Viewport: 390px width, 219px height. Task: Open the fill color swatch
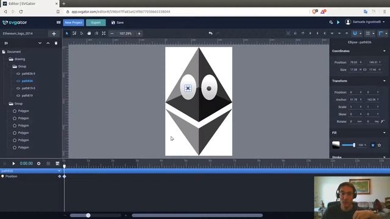pyautogui.click(x=336, y=145)
